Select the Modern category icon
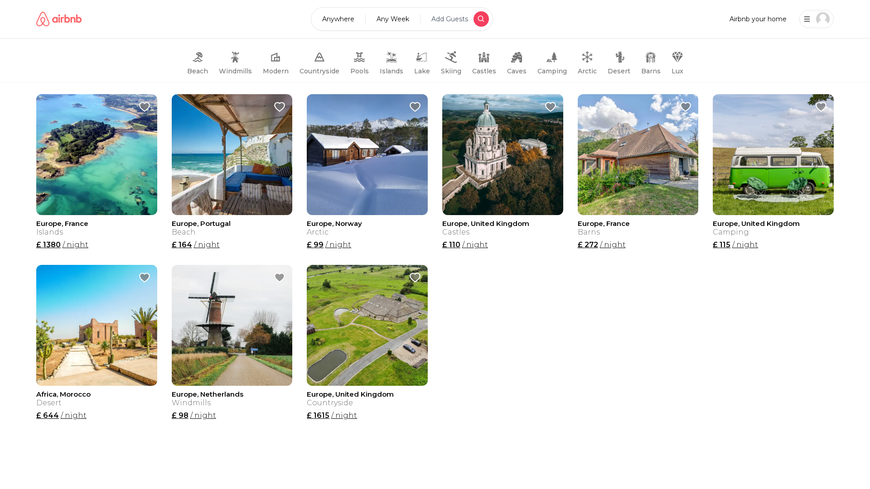The width and height of the screenshot is (870, 489). [275, 58]
